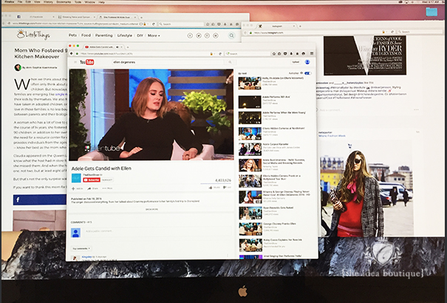Switch to the Adele Gets Candid YouTube tab
This screenshot has height=303, width=447.
click(103, 47)
